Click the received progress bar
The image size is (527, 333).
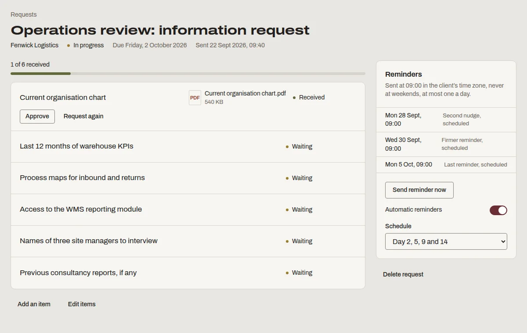(x=188, y=74)
